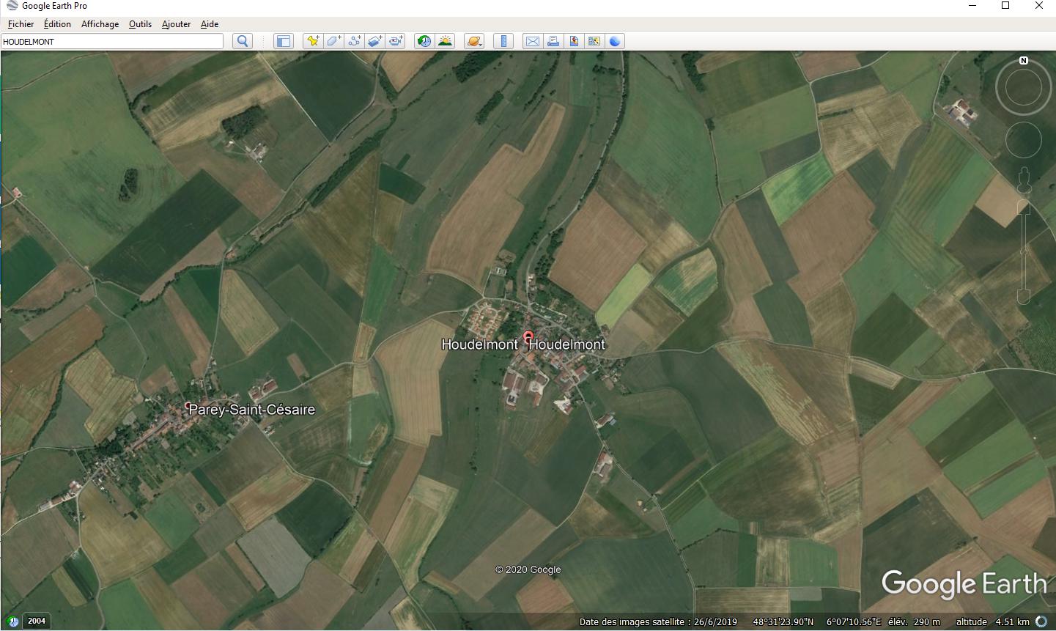Image resolution: width=1056 pixels, height=631 pixels.
Task: Click the N north compass marker
Action: pos(1024,60)
